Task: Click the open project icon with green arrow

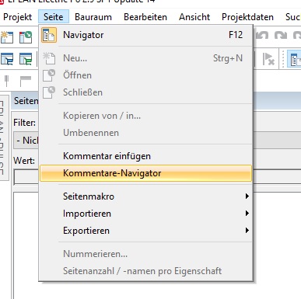Action: pyautogui.click(x=26, y=37)
